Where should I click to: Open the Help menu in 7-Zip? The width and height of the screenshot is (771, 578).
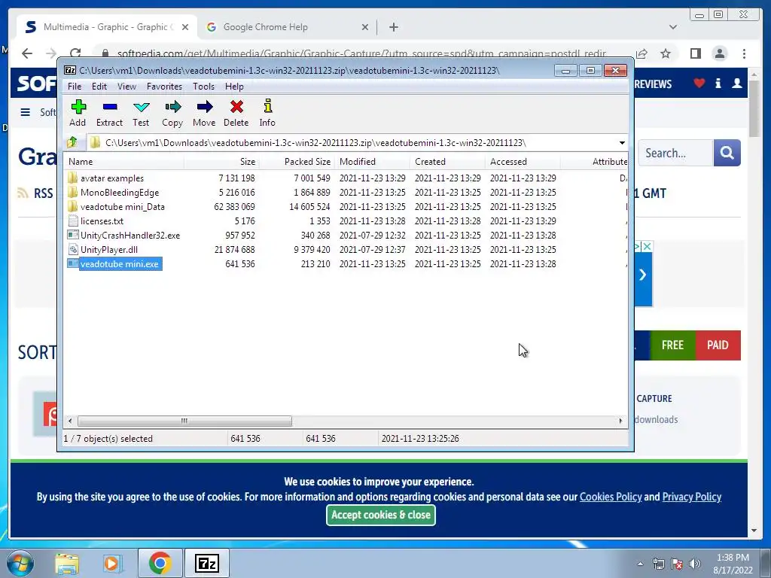coord(235,87)
